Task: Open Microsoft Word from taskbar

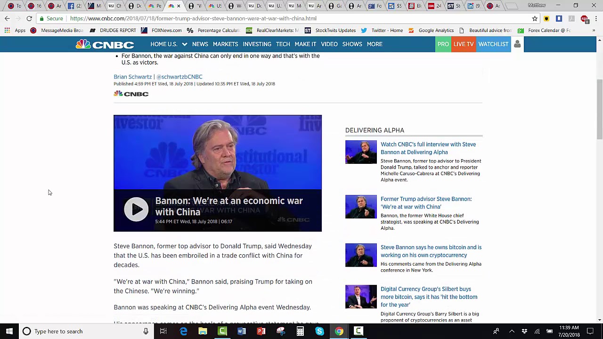Action: [x=242, y=331]
